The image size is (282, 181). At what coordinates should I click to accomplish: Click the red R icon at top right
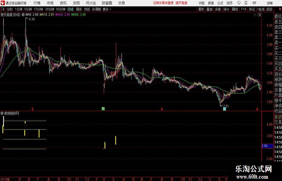coord(280,9)
